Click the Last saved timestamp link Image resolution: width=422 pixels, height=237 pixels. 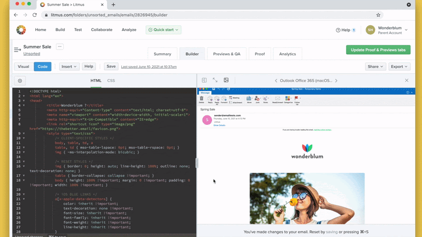pos(149,67)
